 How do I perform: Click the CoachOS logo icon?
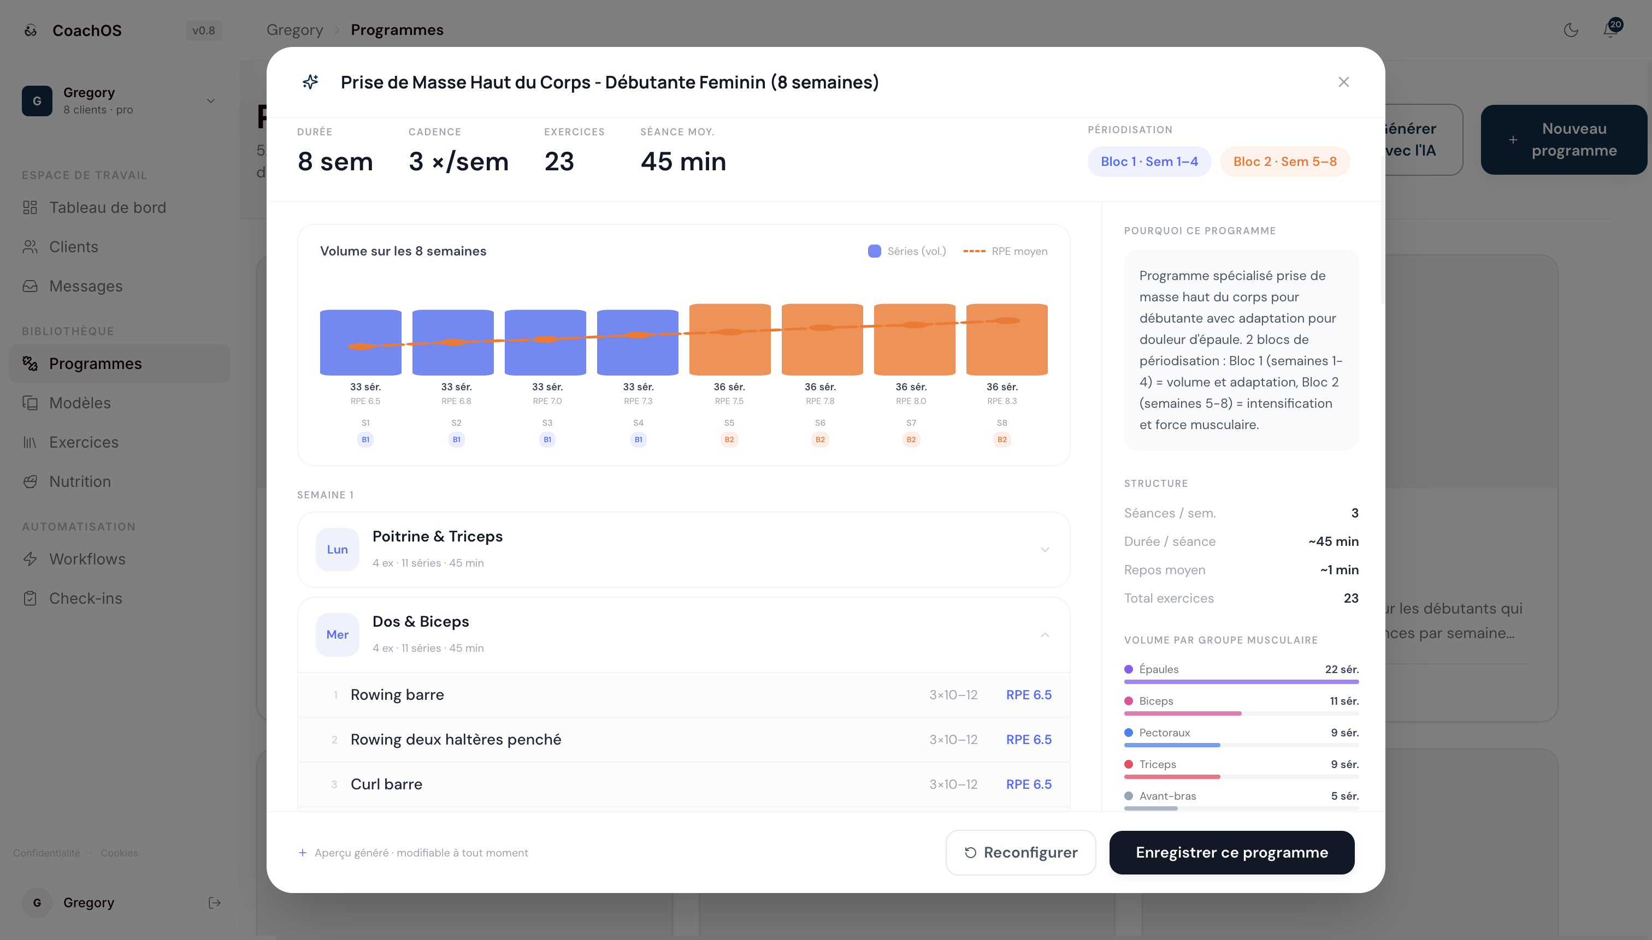pyautogui.click(x=31, y=31)
